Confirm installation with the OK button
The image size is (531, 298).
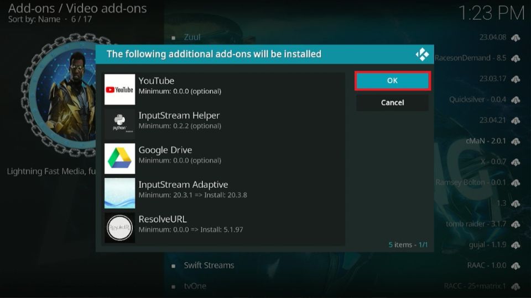click(393, 81)
